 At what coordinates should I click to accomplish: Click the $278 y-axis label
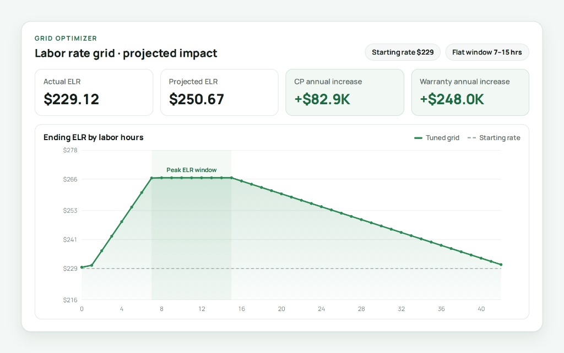coord(70,150)
